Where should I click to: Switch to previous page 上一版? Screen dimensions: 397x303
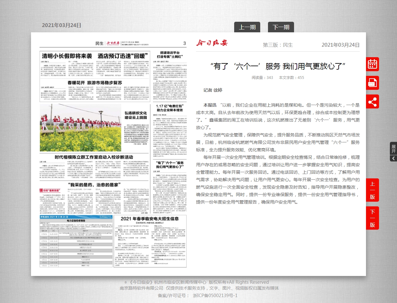pyautogui.click(x=372, y=190)
